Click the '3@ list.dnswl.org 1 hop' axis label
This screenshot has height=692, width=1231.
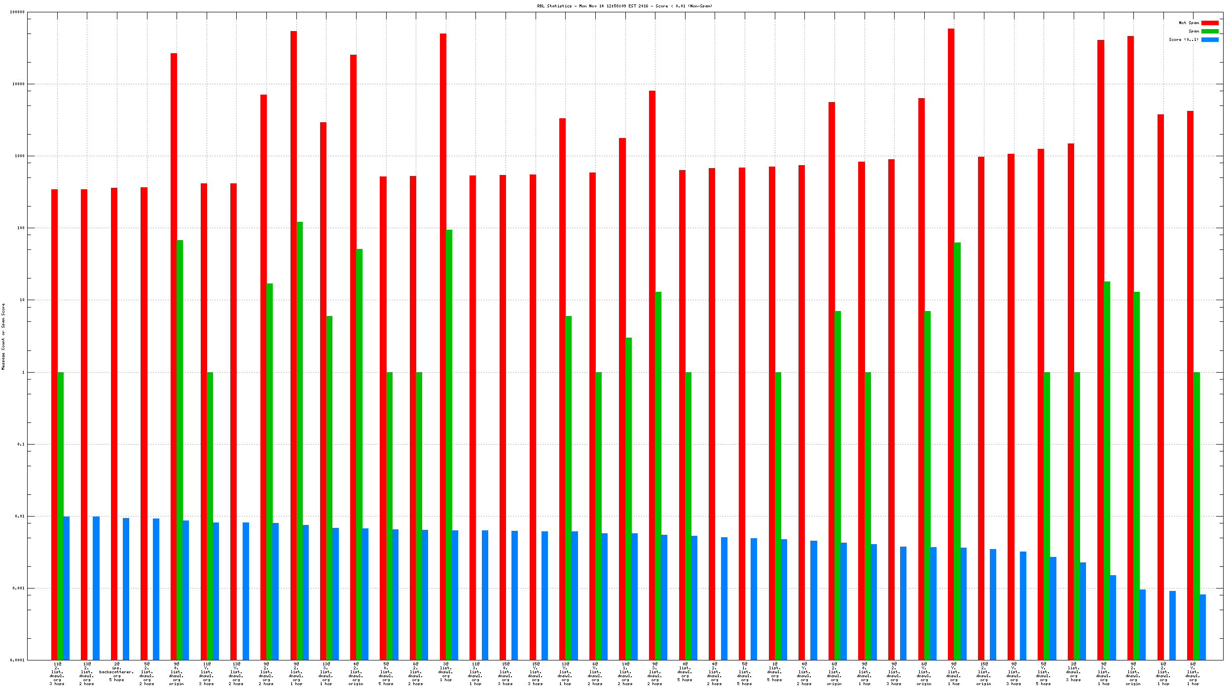click(x=445, y=672)
